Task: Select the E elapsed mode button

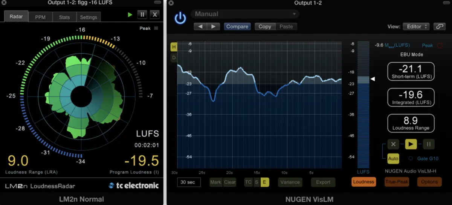Action: pyautogui.click(x=264, y=182)
